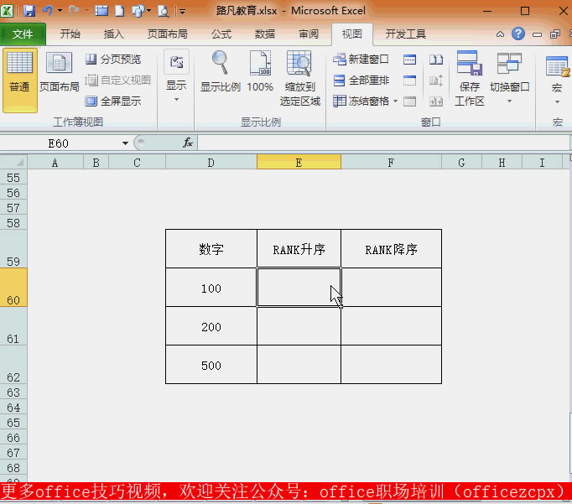Open the Undo history dropdown arrow
Image resolution: width=572 pixels, height=504 pixels.
click(x=60, y=11)
